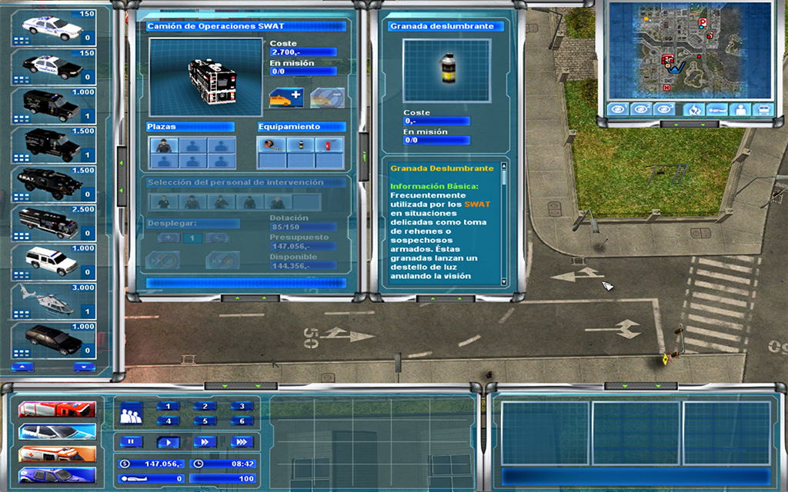Collapse the minimap panel with bottom handle
Screen dimensions: 788x492
[x=689, y=124]
